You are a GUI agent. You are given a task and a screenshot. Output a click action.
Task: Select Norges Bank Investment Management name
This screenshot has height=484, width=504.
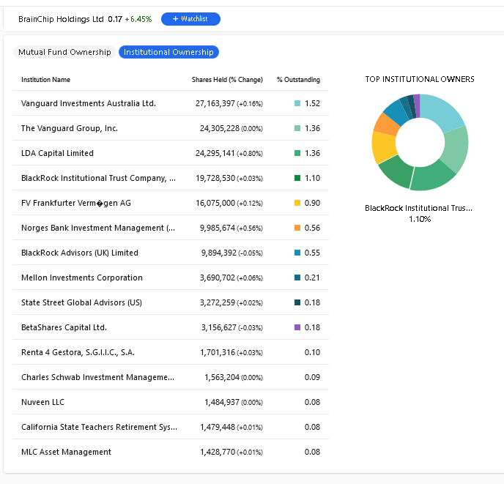coord(98,228)
